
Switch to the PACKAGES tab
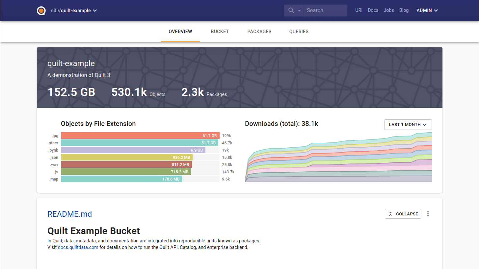[x=259, y=32]
